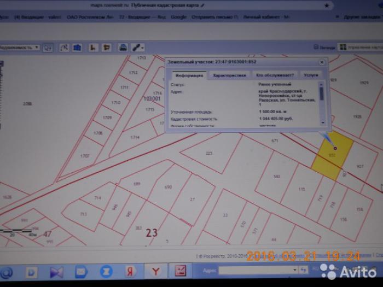
Task: Expand the taskbar Адрес field dropdown arrow
Action: pos(295,270)
